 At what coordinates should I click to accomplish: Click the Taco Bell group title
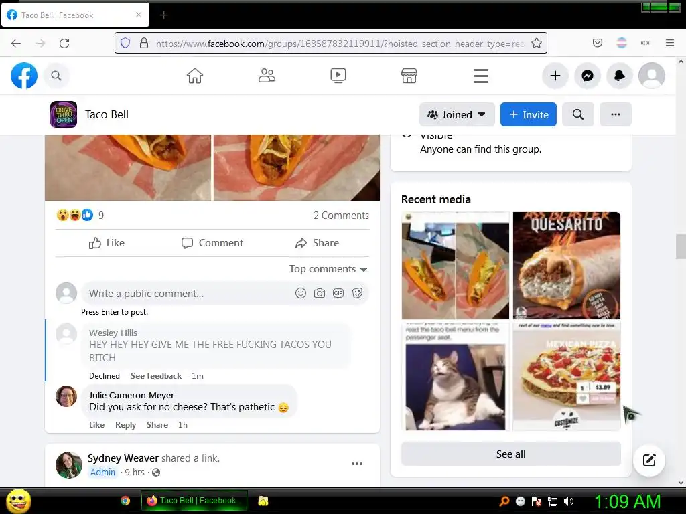coord(107,114)
